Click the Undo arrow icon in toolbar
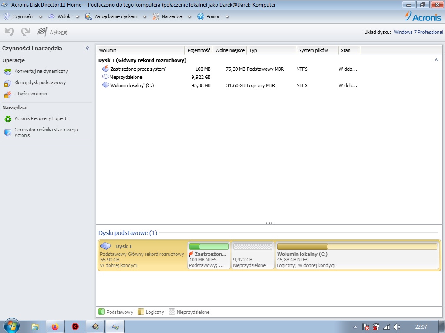The width and height of the screenshot is (445, 333). [x=10, y=32]
